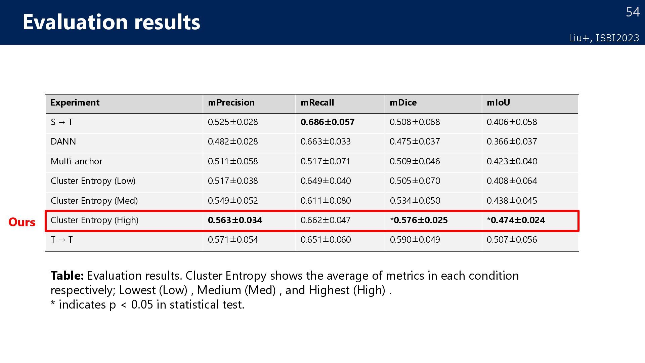Select the 'mDice' column header
The height and width of the screenshot is (363, 645).
pyautogui.click(x=403, y=103)
